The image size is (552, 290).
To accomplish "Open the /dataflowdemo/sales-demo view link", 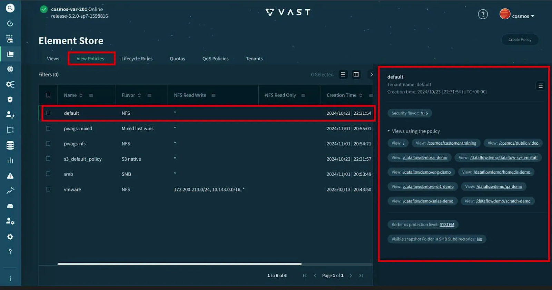I will click(x=428, y=201).
